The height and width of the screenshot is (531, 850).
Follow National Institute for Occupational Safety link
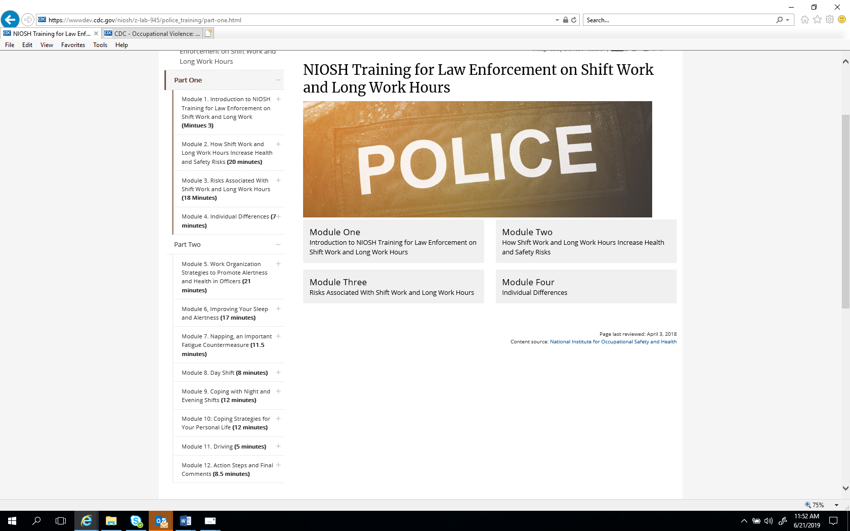pos(613,342)
